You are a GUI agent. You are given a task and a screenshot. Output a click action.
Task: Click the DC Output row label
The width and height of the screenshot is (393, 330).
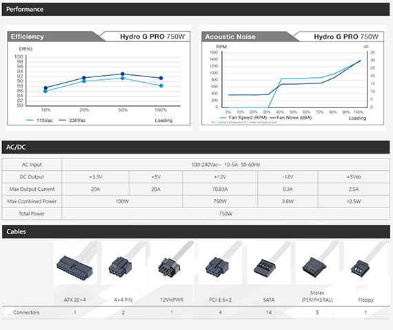coord(32,177)
